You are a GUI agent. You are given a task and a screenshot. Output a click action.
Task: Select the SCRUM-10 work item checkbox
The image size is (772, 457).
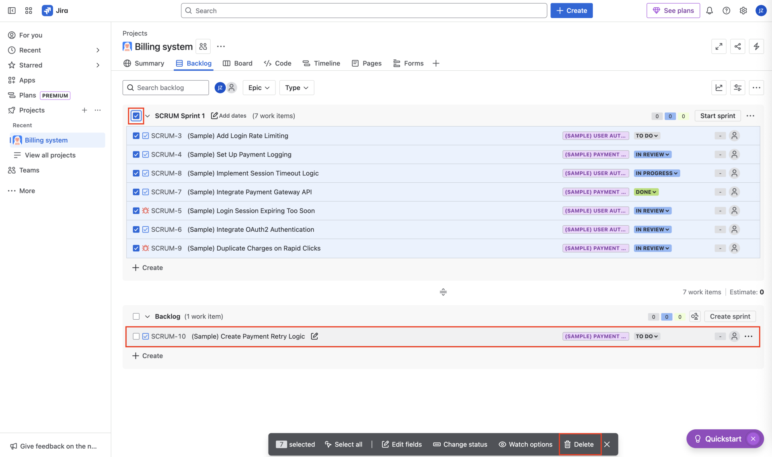[x=136, y=337]
